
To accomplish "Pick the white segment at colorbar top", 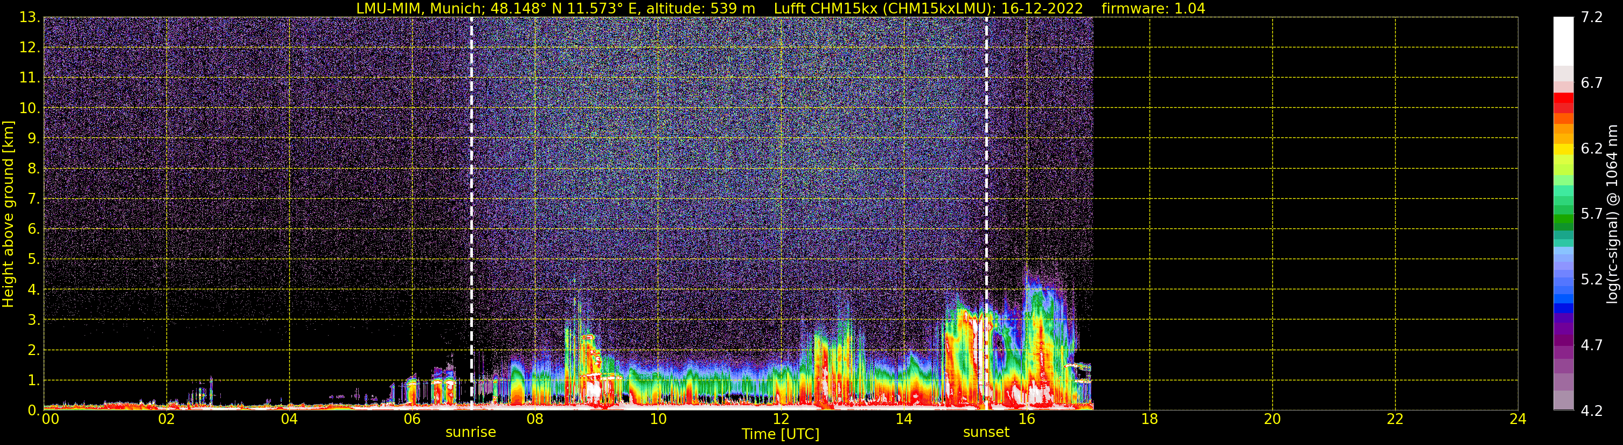I will 1563,41.
